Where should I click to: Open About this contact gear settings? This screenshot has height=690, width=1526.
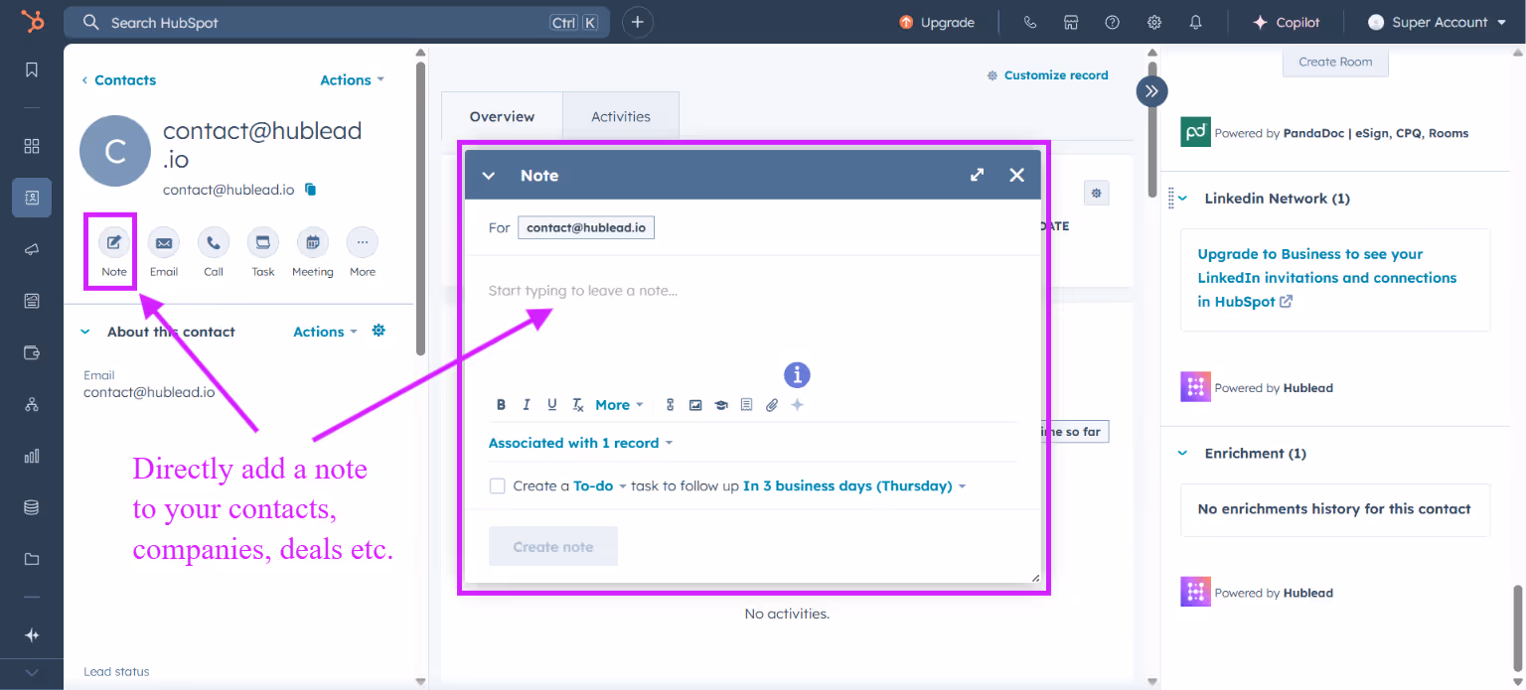pos(379,331)
